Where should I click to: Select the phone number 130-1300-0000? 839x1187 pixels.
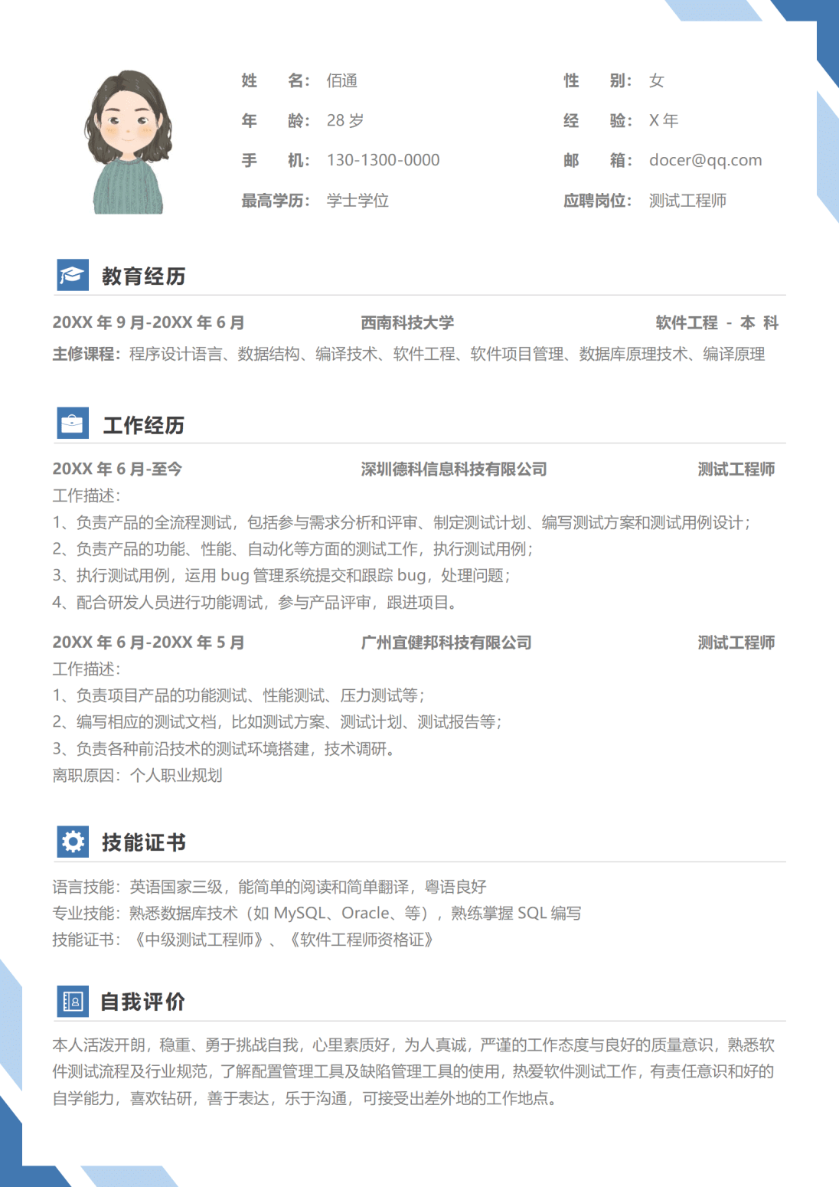(x=384, y=160)
